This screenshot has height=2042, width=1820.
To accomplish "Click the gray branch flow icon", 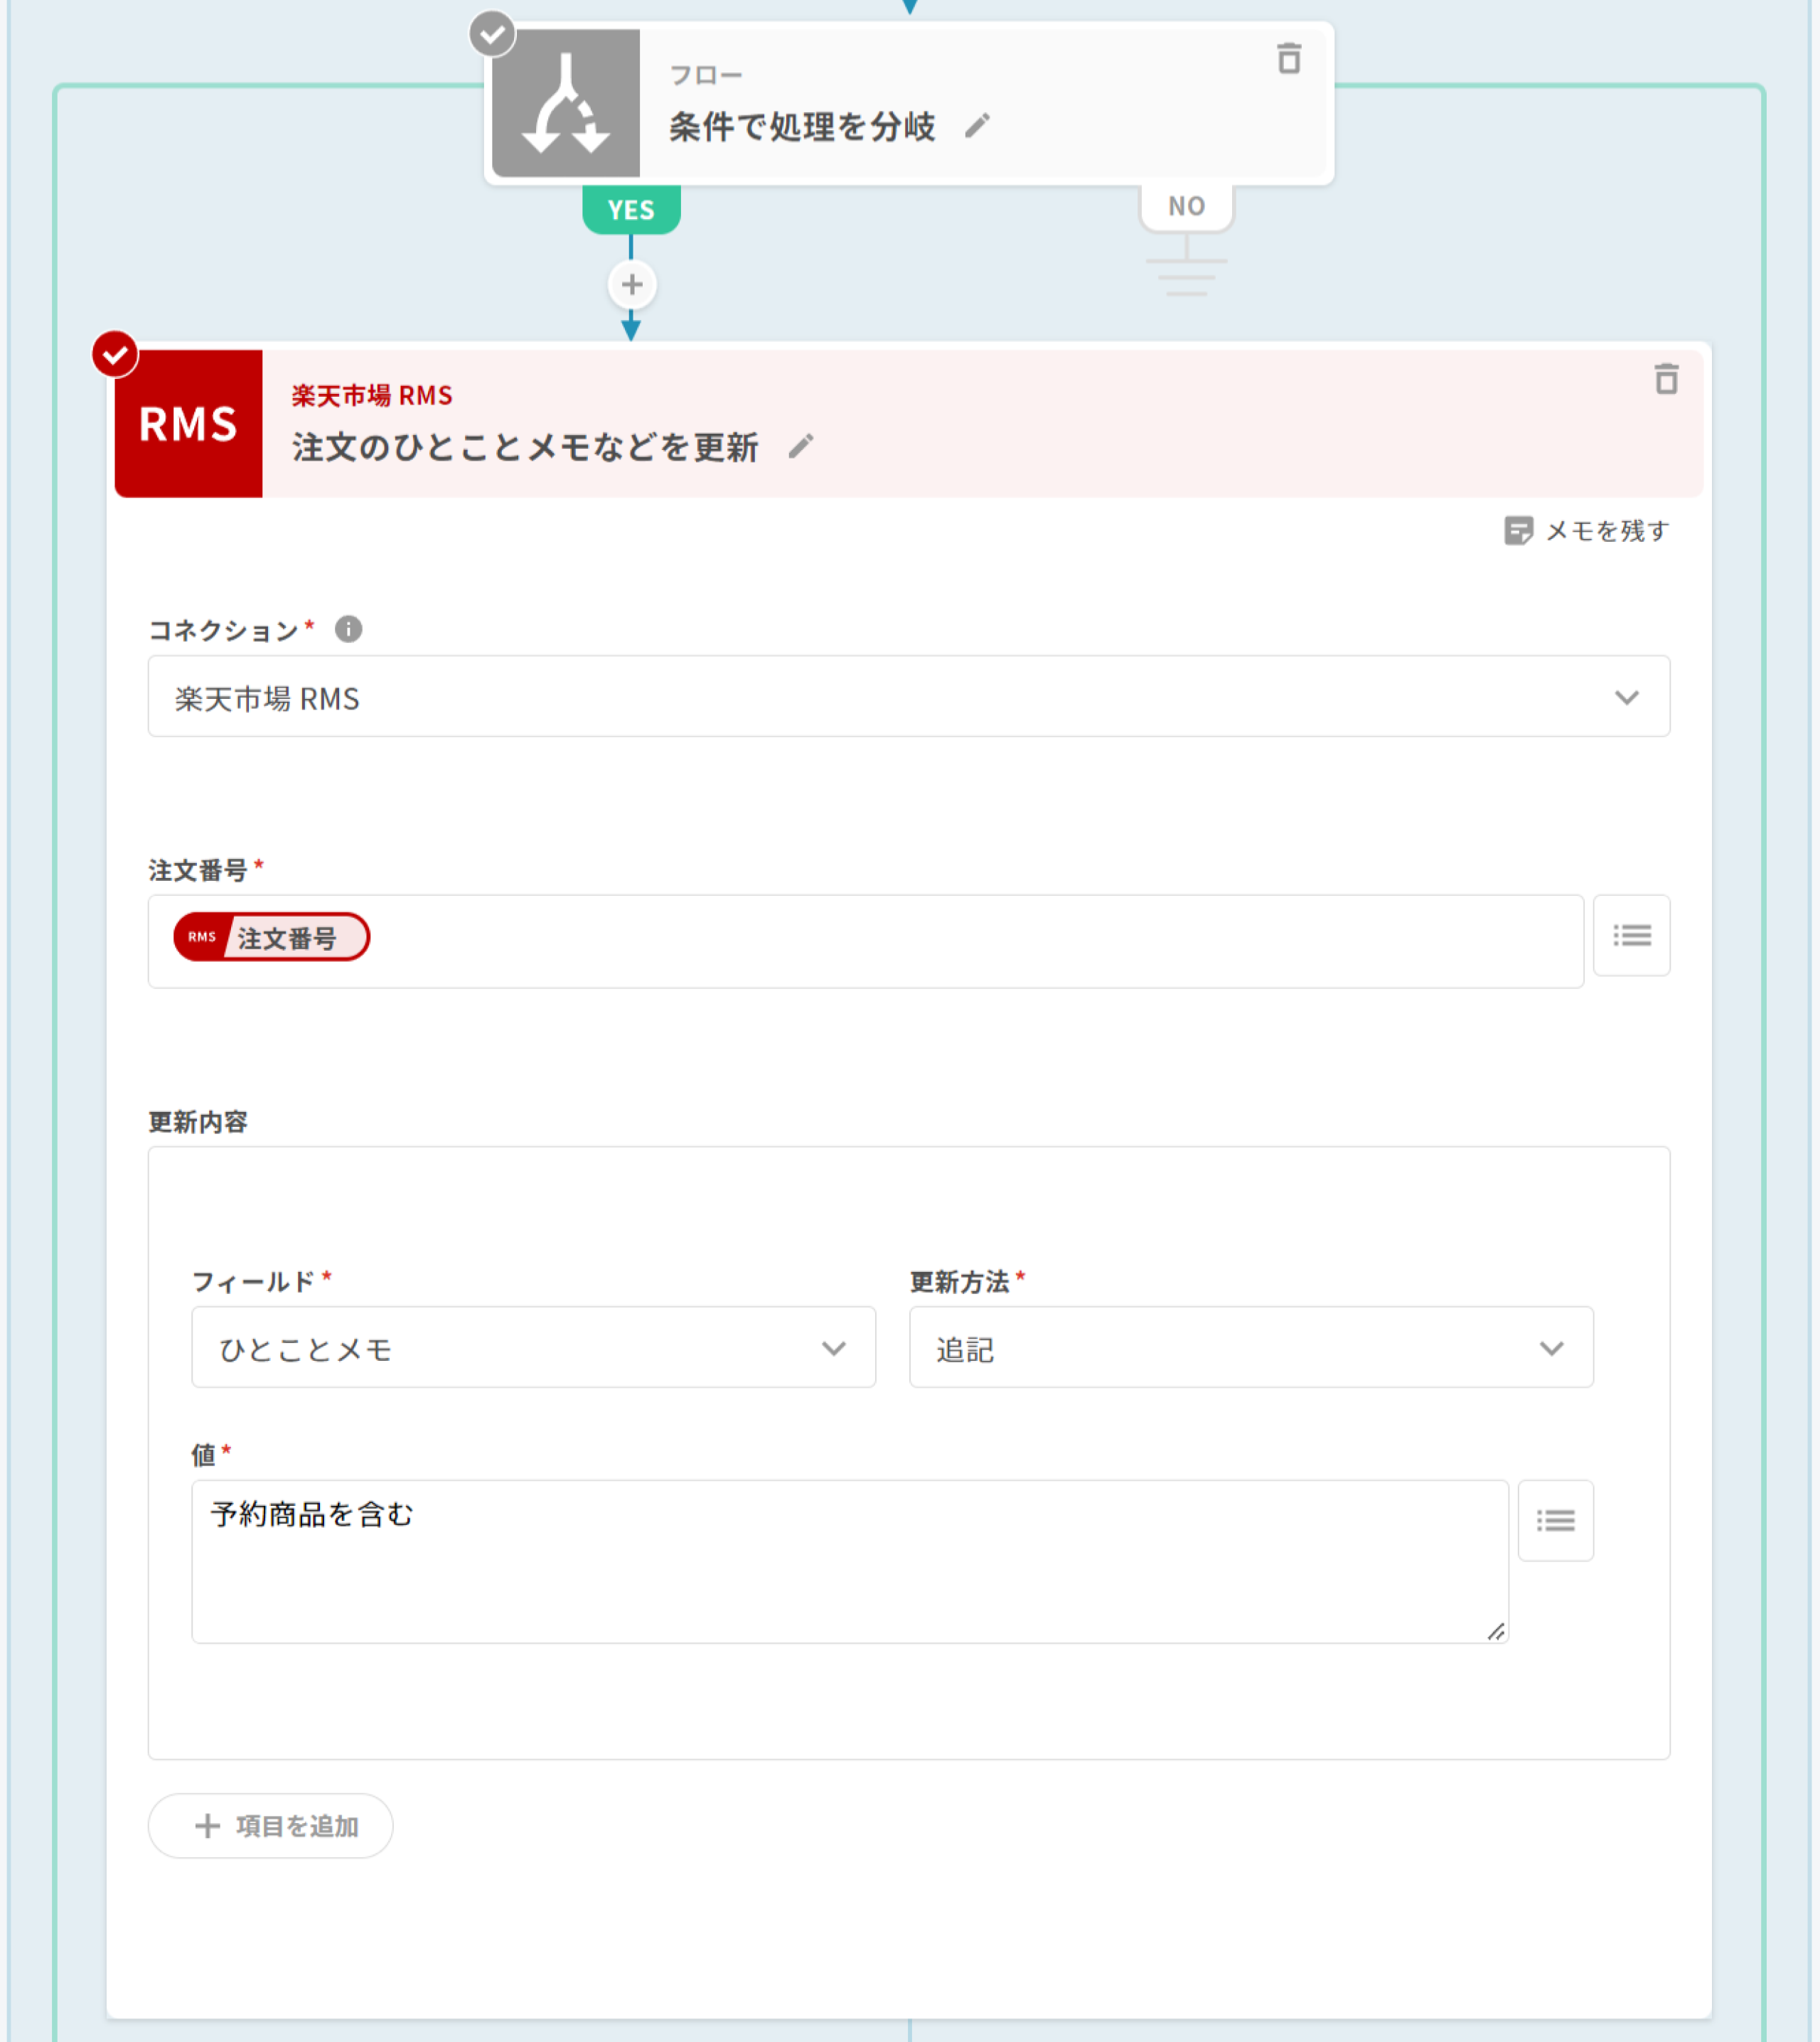I will coord(566,104).
